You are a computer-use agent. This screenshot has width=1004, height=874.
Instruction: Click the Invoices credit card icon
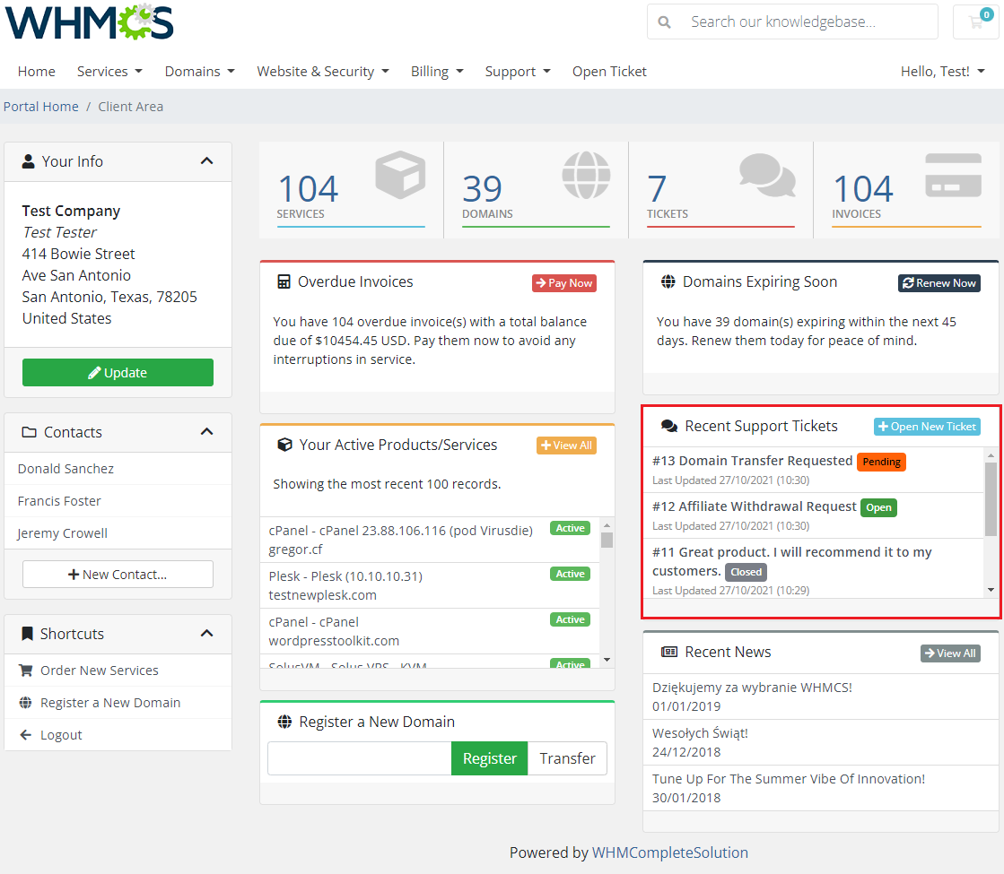(x=953, y=174)
